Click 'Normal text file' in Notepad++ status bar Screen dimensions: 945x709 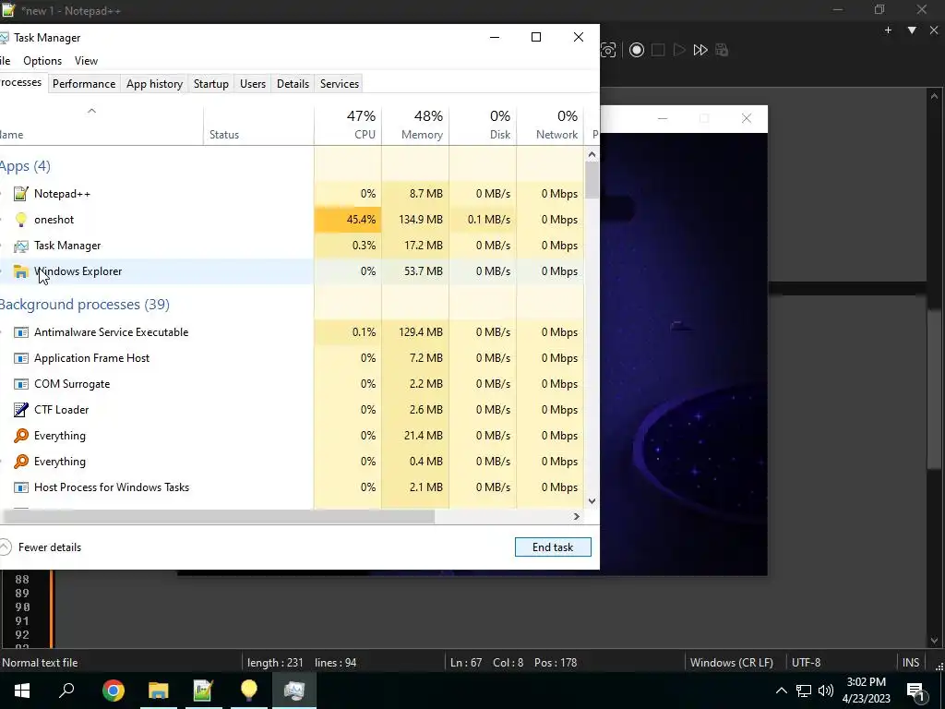(x=40, y=663)
